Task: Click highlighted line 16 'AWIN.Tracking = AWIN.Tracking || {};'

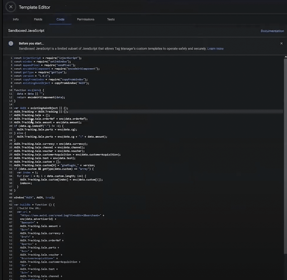Action: (x=41, y=112)
